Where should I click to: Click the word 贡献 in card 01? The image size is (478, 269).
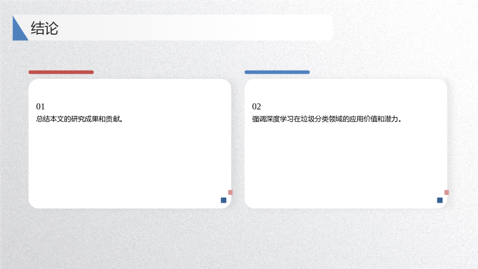click(113, 119)
